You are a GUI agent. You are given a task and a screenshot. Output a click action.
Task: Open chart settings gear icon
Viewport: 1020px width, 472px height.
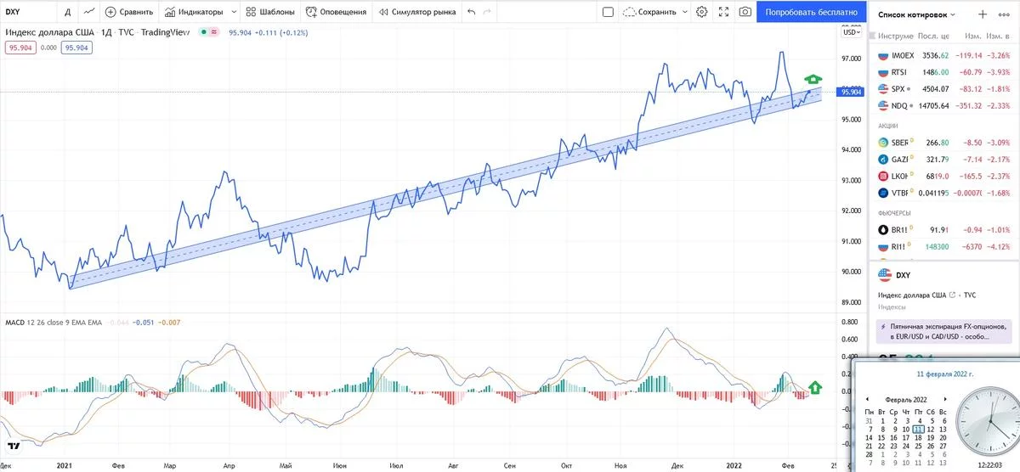(x=701, y=12)
